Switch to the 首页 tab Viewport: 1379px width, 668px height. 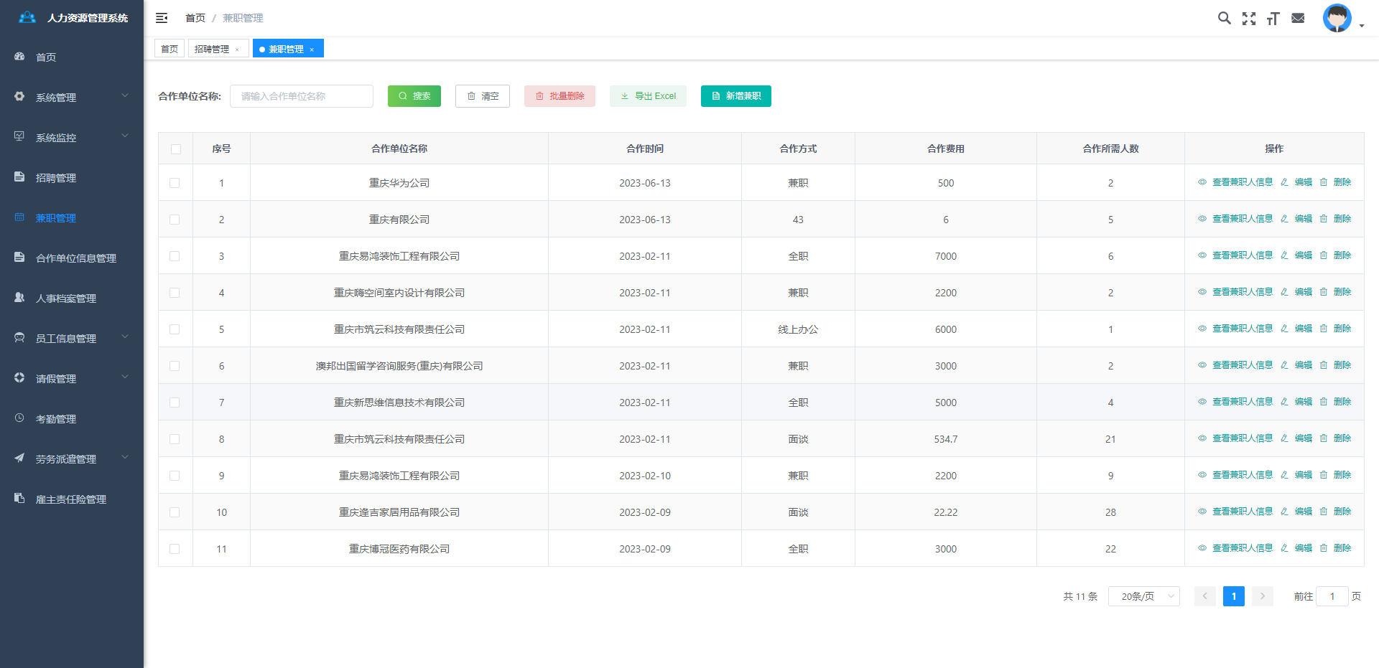click(170, 49)
